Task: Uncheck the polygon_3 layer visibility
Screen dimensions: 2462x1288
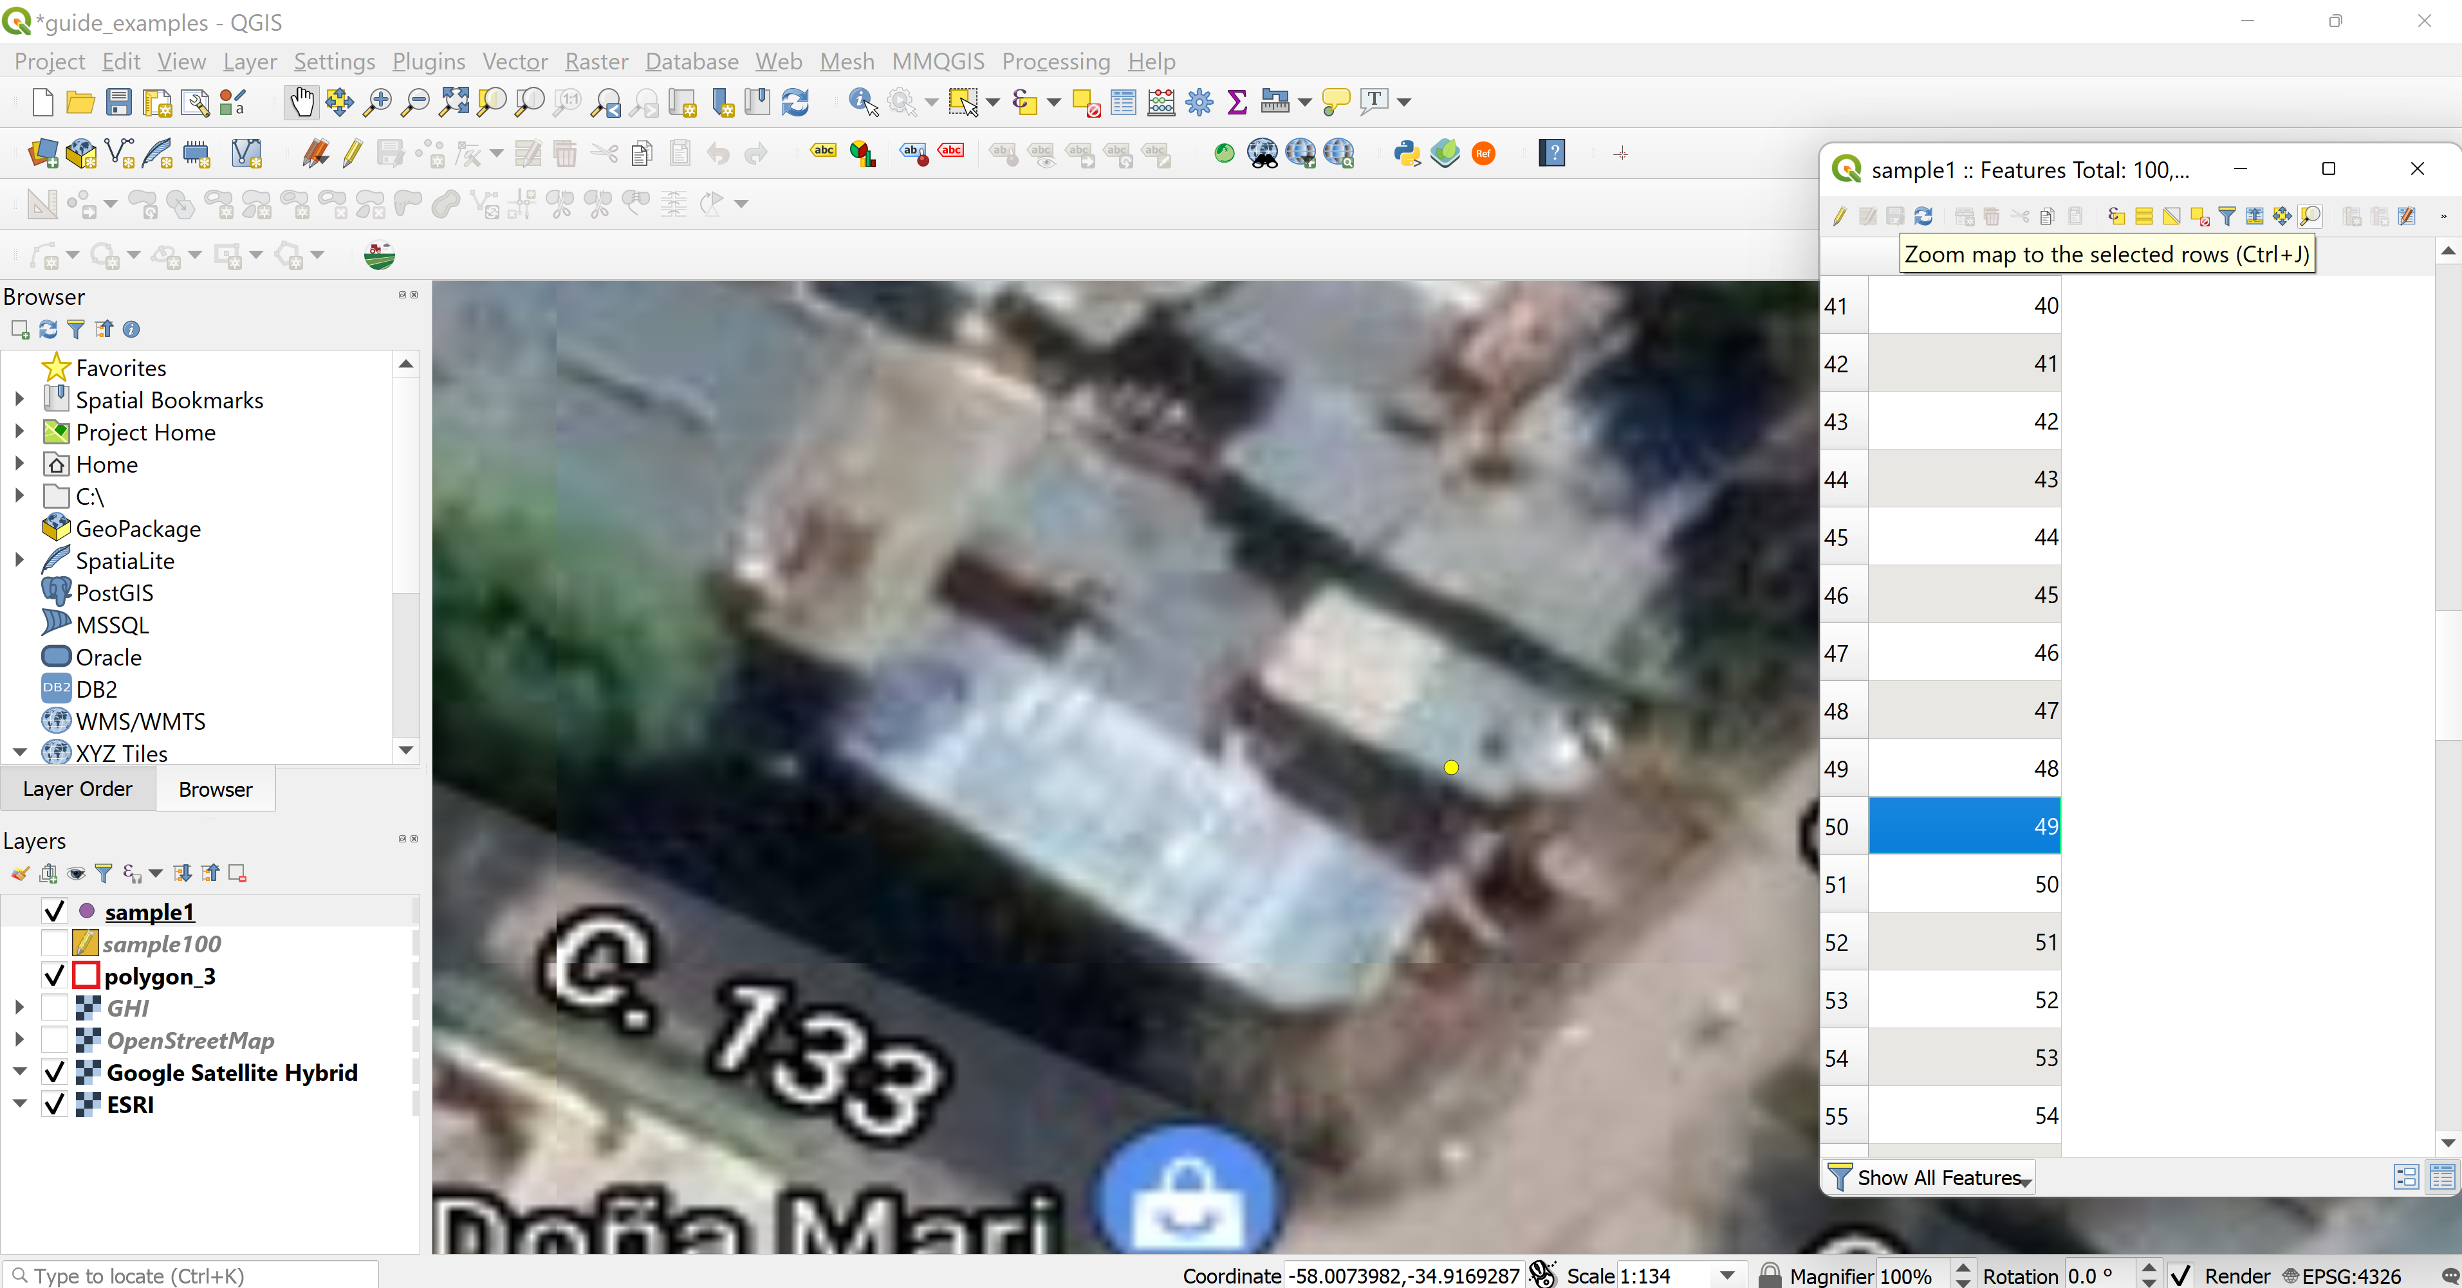Action: [55, 975]
